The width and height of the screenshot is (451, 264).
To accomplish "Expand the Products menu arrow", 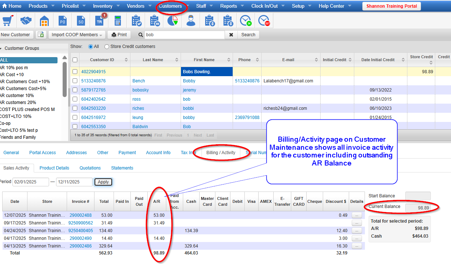I will pyautogui.click(x=53, y=6).
